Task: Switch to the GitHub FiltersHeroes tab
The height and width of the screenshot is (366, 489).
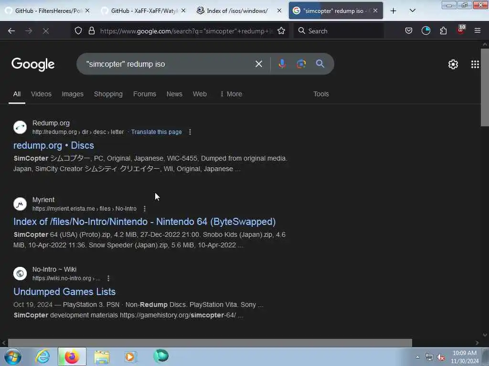Action: coord(47,10)
